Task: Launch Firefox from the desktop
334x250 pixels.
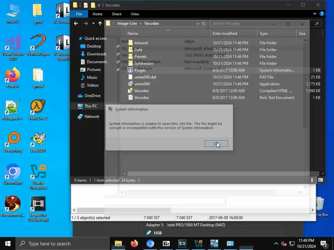Action: (x=13, y=77)
